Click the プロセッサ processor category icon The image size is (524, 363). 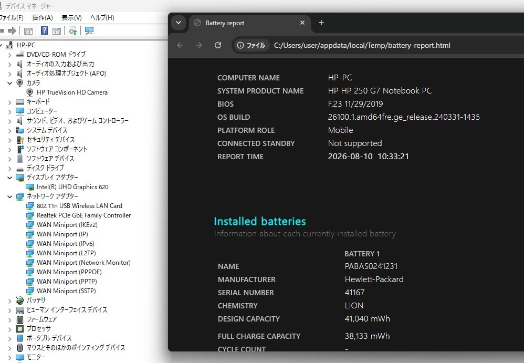[x=20, y=329]
